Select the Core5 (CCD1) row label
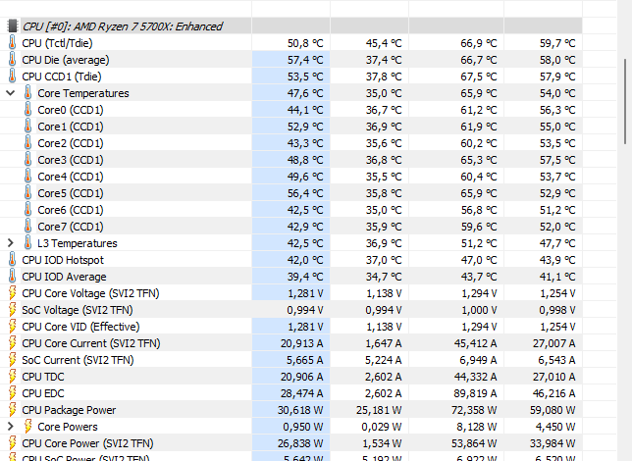Viewport: 632px width, 461px height. 71,193
